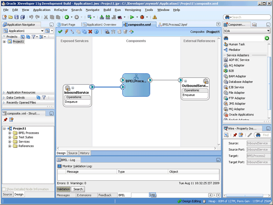Click the red X delete icon in composite toolbar

(90, 32)
